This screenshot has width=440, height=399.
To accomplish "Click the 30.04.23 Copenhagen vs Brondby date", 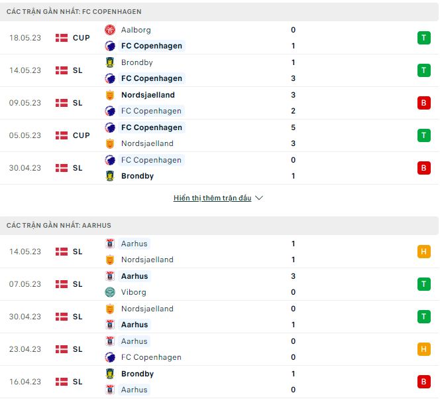I will pos(27,168).
